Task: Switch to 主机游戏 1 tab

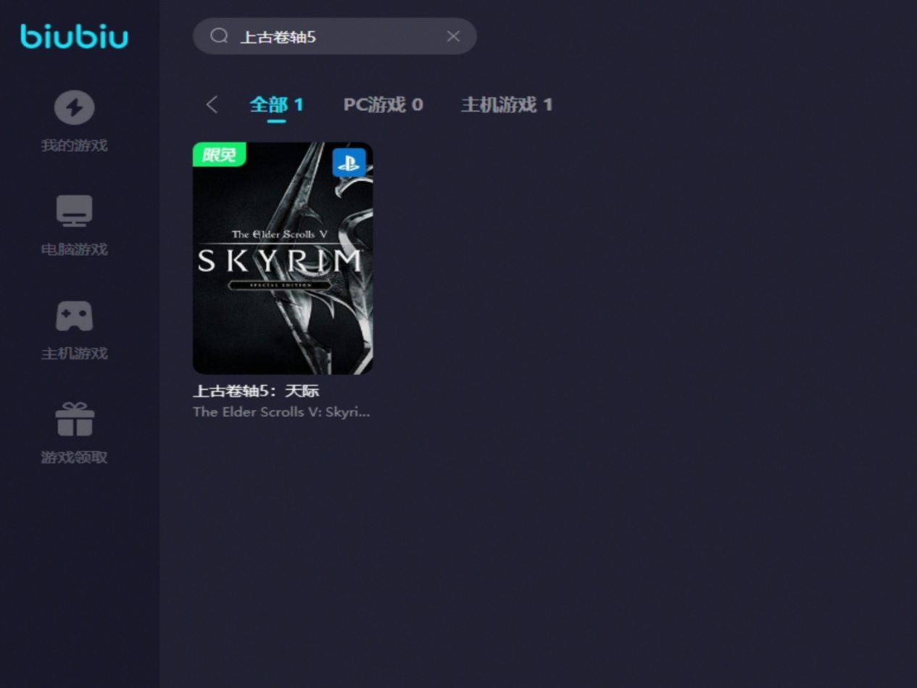Action: click(507, 104)
